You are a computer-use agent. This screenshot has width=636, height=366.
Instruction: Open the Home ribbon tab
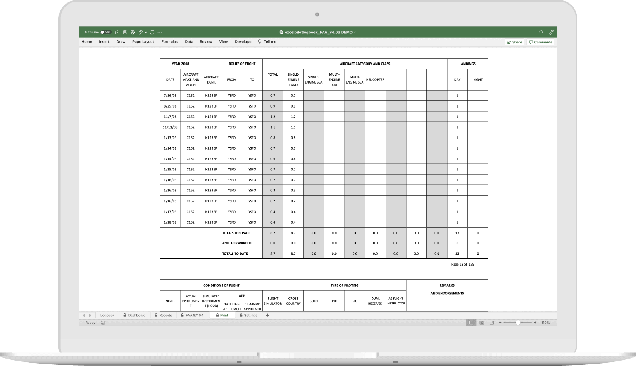(x=87, y=42)
